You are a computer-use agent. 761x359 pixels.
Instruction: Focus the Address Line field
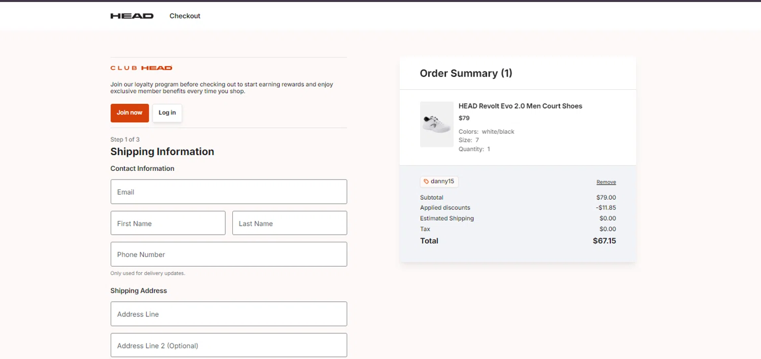pos(229,314)
